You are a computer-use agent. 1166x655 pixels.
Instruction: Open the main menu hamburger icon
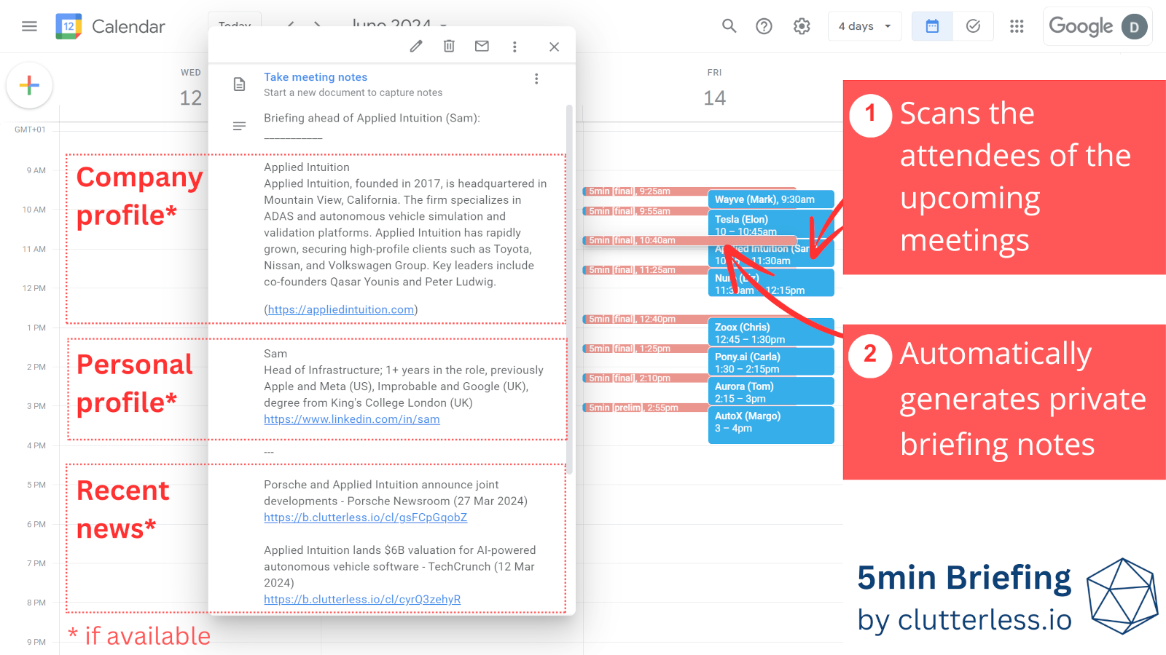tap(29, 26)
